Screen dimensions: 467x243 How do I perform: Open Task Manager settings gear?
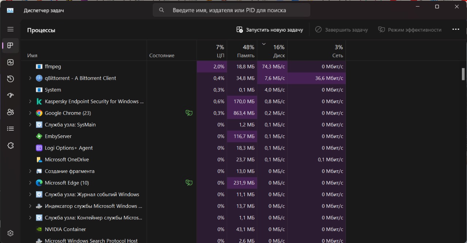click(x=10, y=233)
